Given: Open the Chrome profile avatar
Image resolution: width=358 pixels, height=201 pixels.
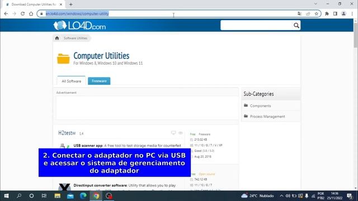Looking at the screenshot, I should pyautogui.click(x=343, y=13).
